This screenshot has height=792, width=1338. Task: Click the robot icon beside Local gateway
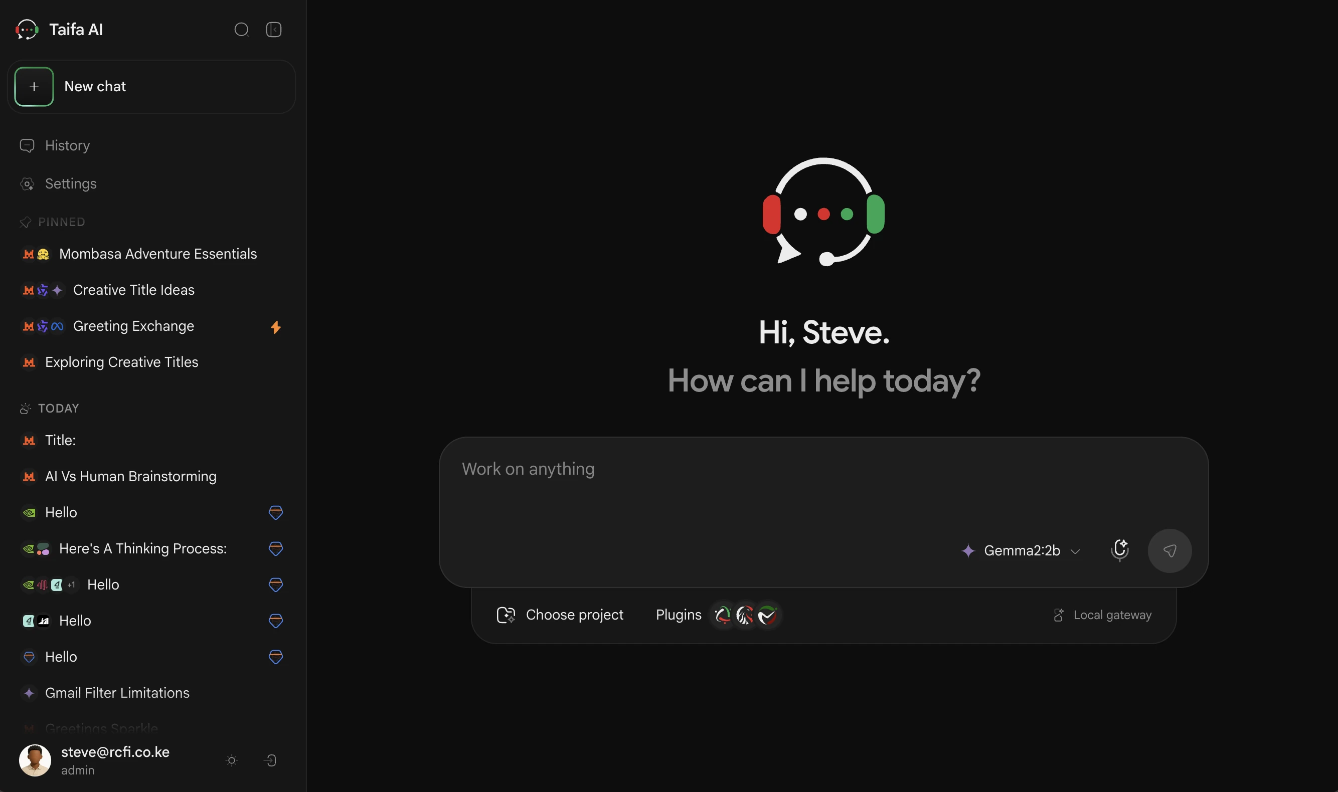(1058, 615)
